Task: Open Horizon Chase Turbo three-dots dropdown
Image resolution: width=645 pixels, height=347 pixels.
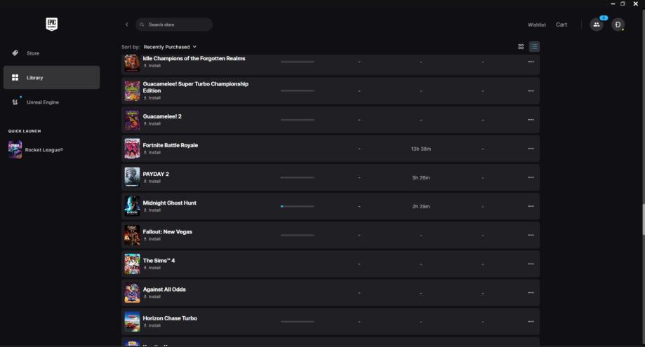Action: [531, 321]
